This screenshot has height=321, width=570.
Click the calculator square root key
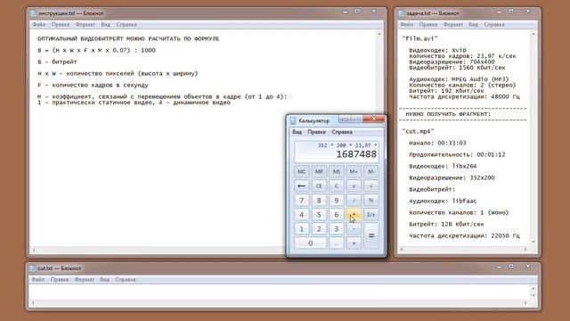[x=371, y=186]
